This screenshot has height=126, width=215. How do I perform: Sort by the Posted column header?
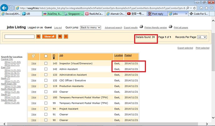point(128,55)
